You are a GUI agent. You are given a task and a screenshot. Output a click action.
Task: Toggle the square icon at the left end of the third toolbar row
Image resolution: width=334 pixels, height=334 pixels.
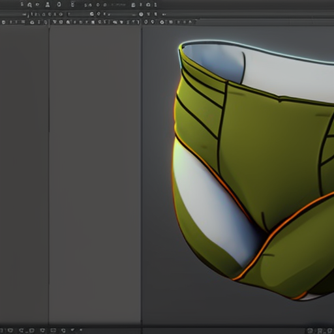[x=4, y=22]
